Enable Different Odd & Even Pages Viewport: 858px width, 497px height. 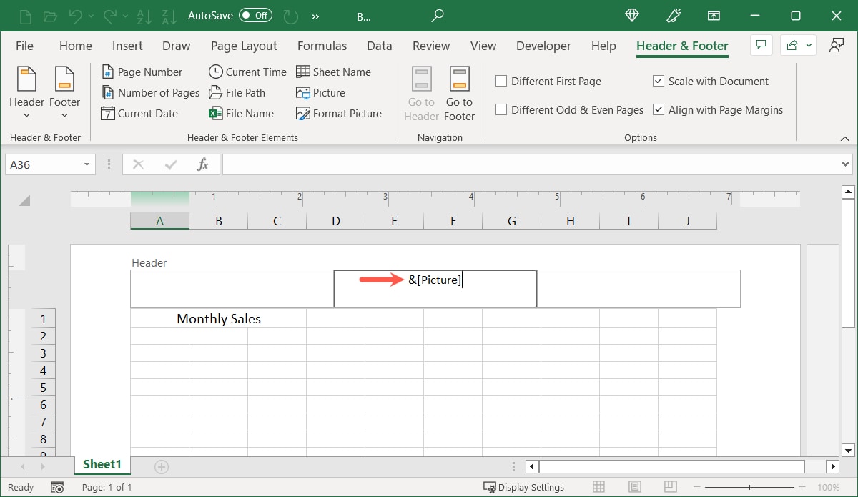[501, 109]
